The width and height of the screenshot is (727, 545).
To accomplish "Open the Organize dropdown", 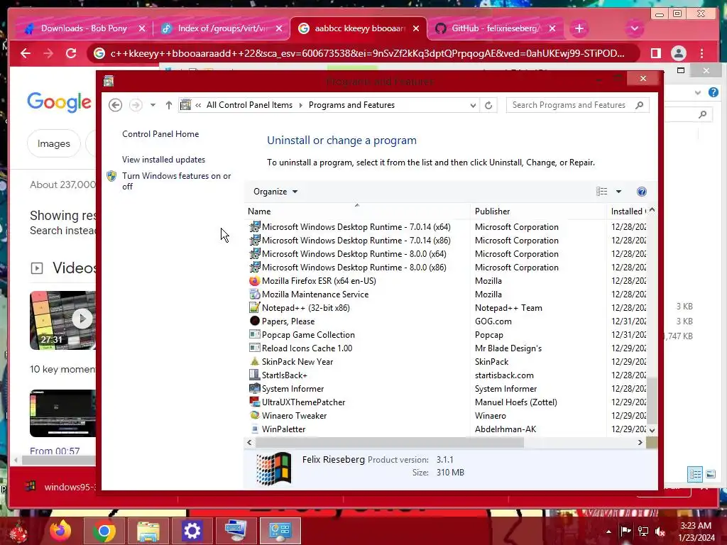I will coord(275,192).
